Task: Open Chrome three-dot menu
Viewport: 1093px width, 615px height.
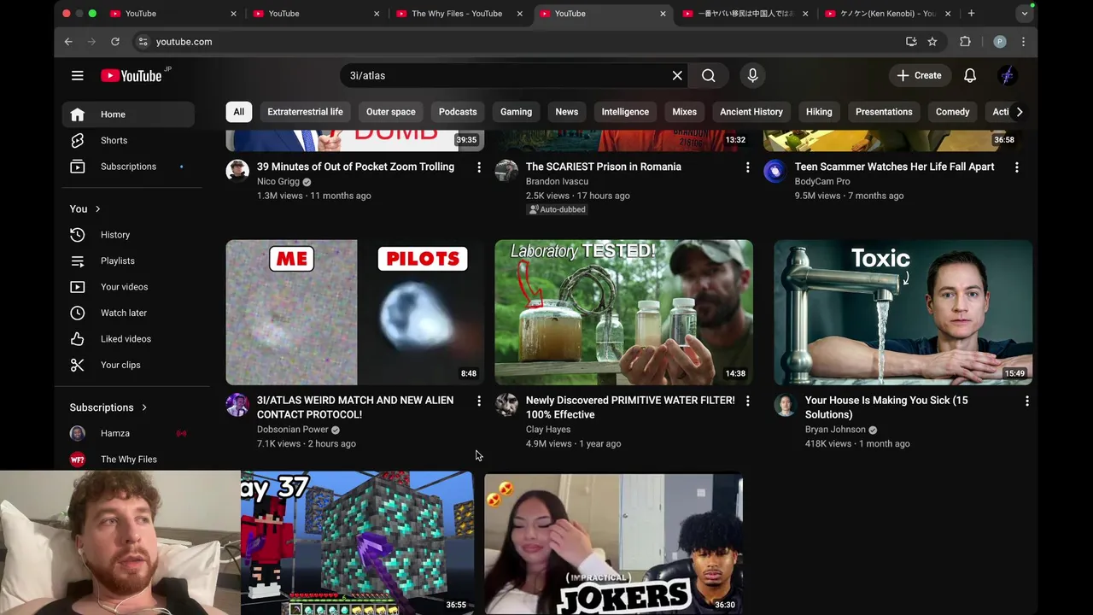Action: point(1023,41)
